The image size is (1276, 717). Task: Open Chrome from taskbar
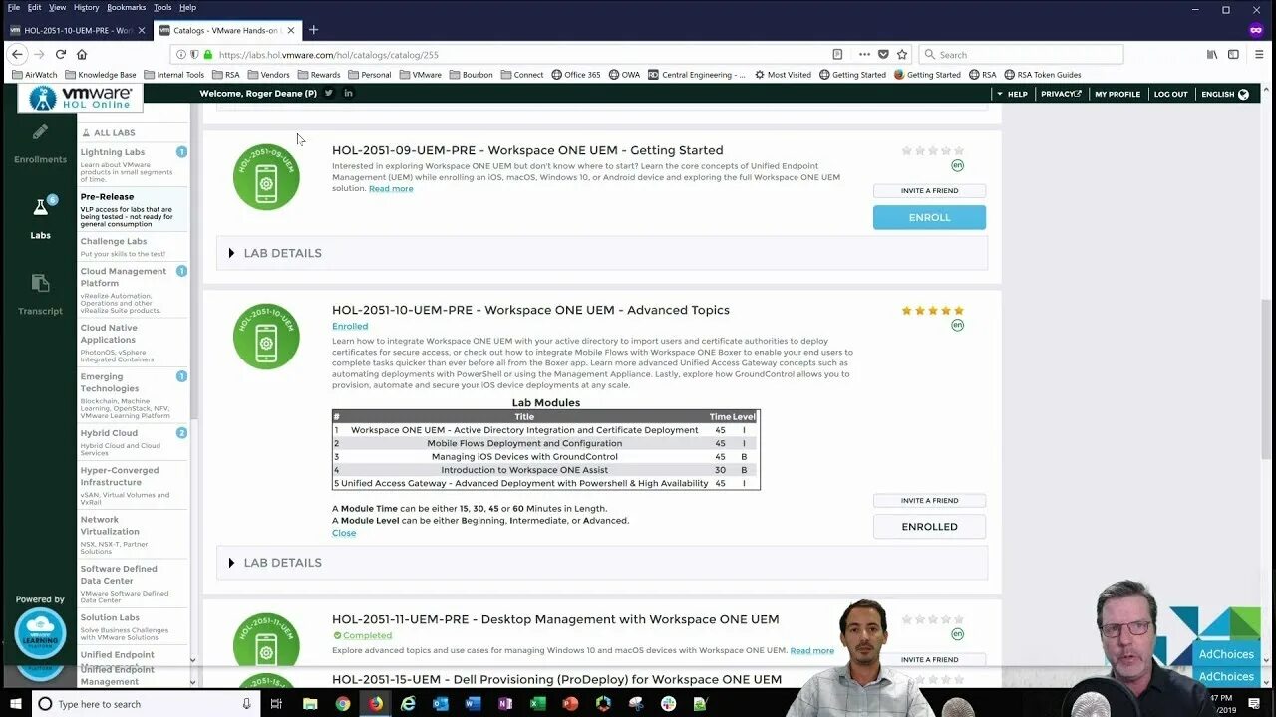pos(342,704)
